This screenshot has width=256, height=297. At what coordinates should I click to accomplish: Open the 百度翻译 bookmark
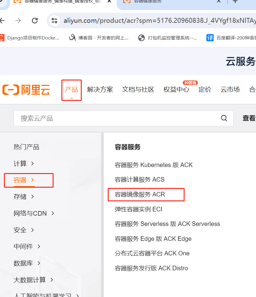pyautogui.click(x=231, y=38)
